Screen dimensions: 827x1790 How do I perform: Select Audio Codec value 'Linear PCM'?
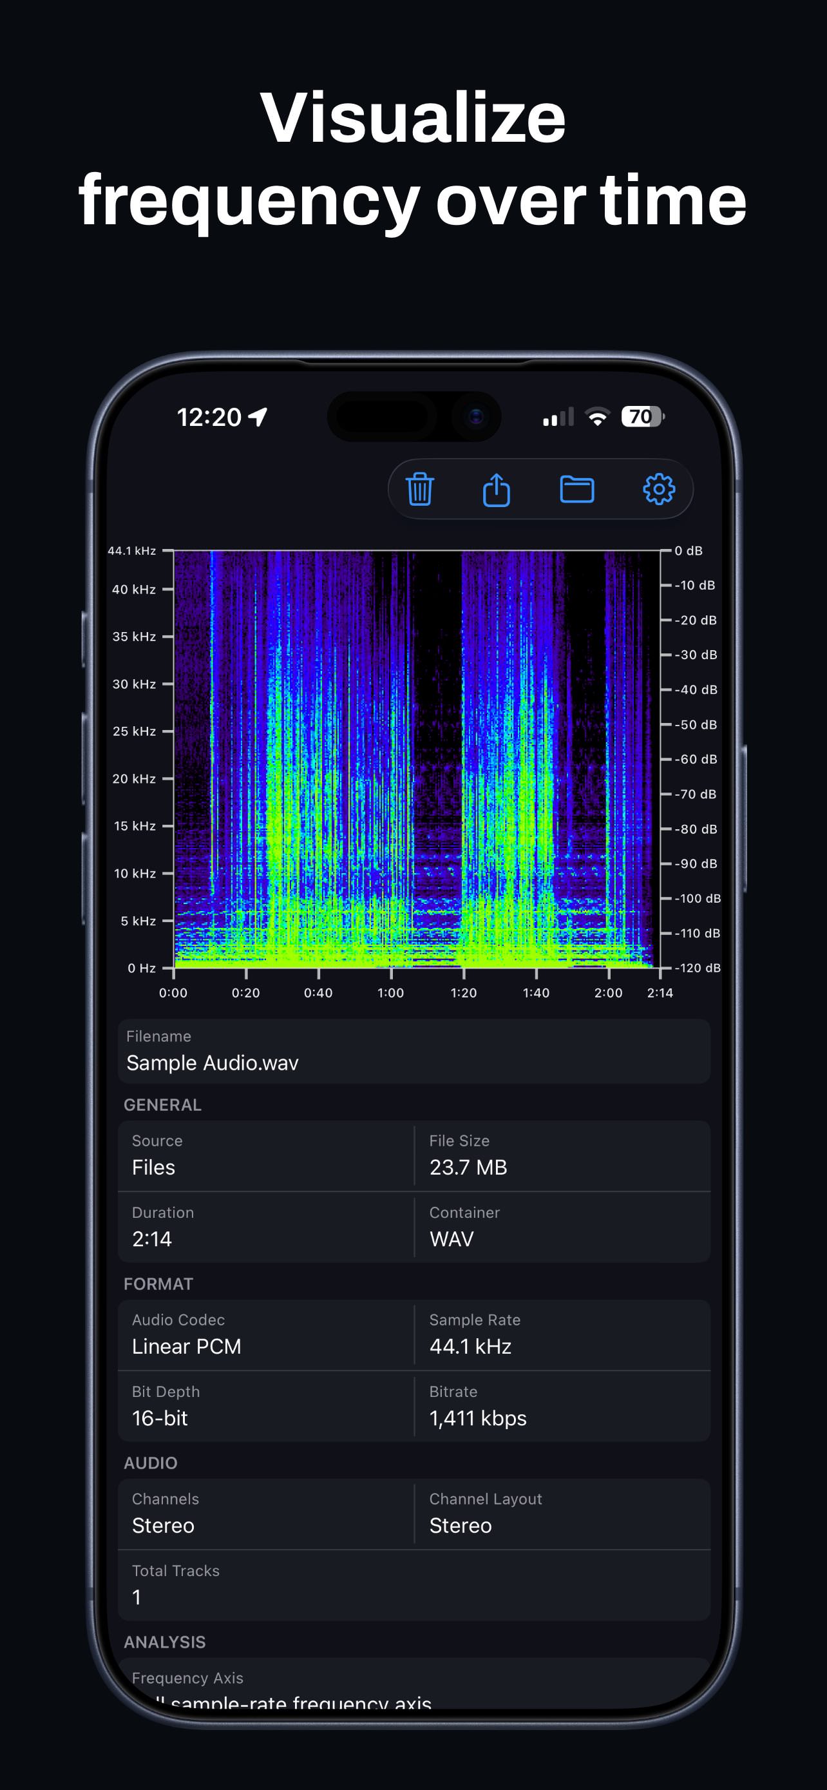point(187,1347)
